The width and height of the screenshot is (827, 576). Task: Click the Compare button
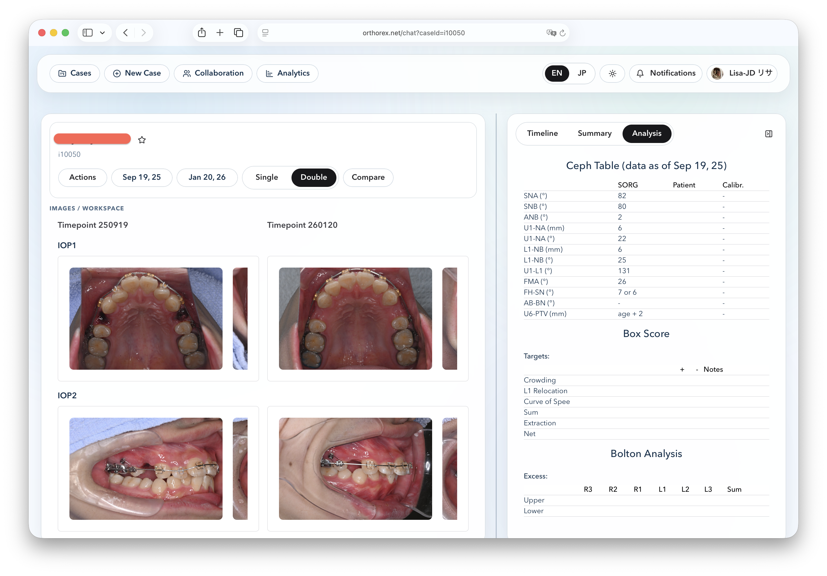click(x=368, y=177)
